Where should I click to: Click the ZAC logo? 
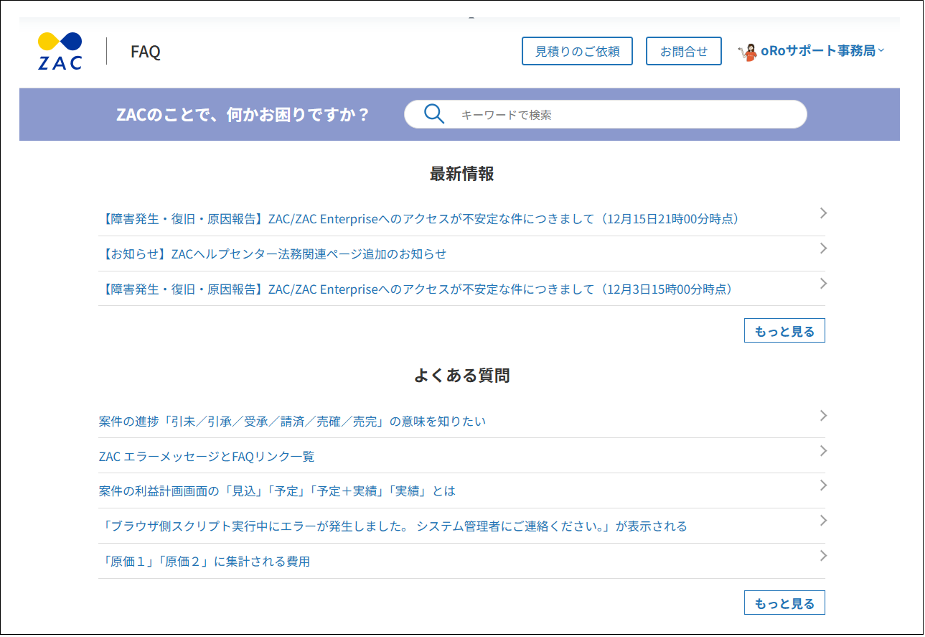point(58,50)
